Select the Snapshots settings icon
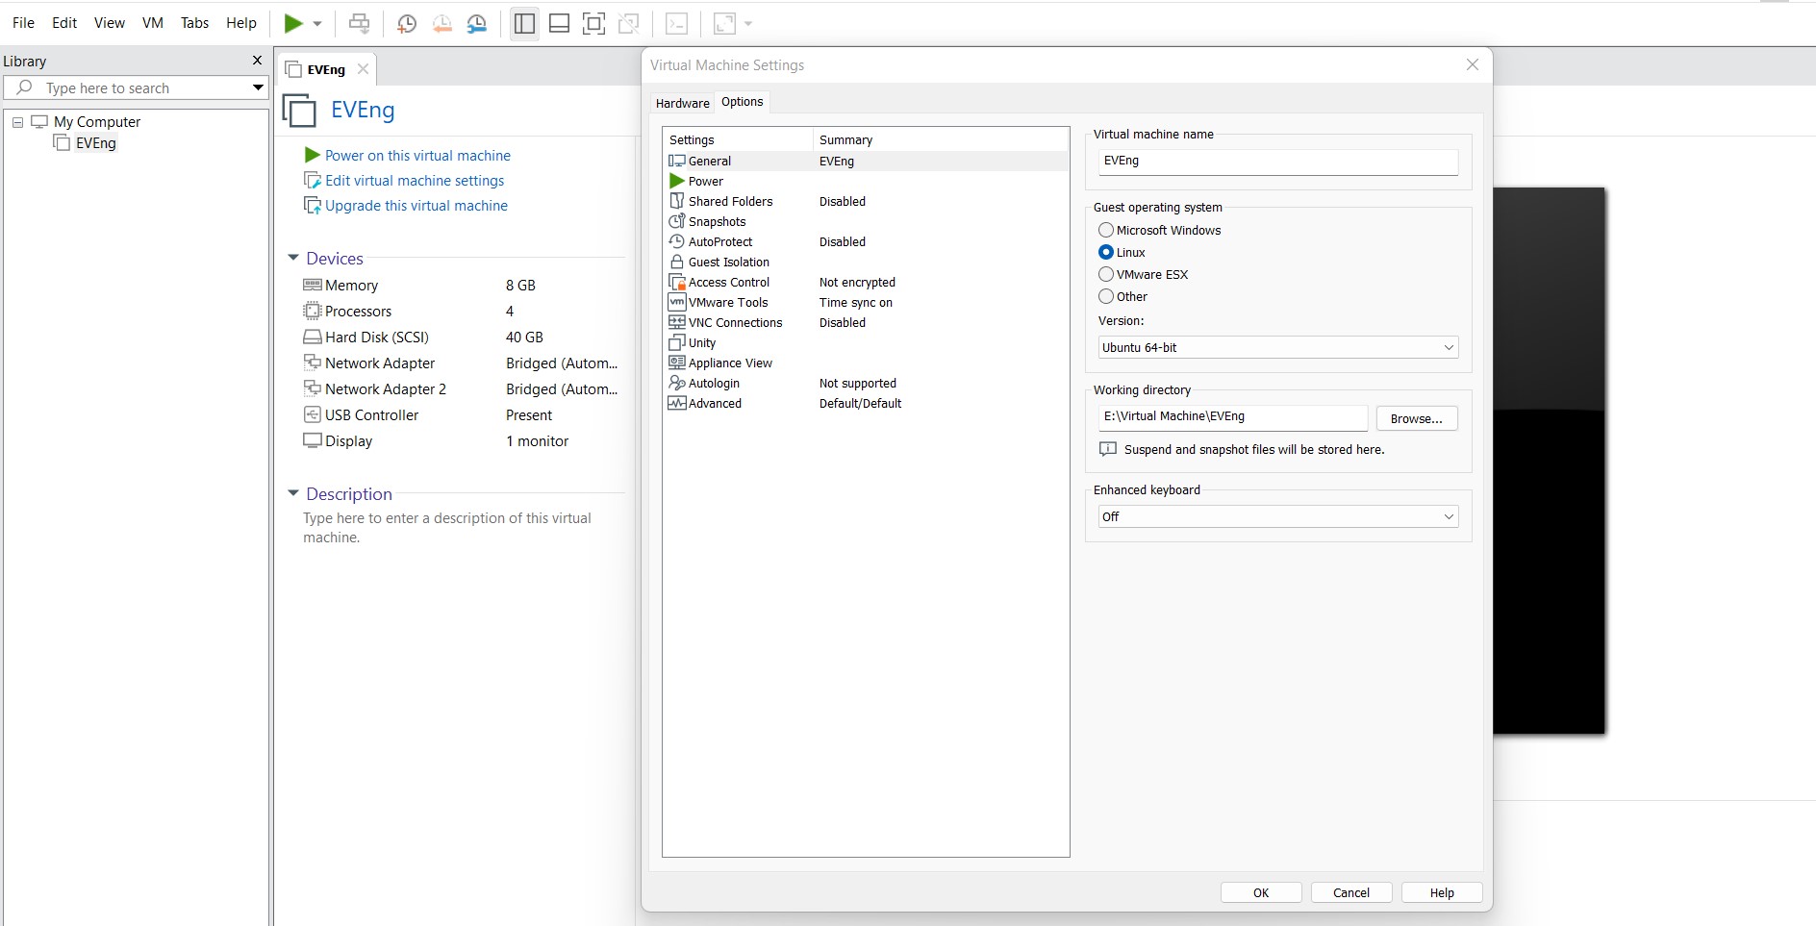 coord(677,221)
